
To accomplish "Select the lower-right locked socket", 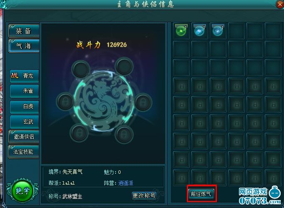I will click(x=124, y=134).
